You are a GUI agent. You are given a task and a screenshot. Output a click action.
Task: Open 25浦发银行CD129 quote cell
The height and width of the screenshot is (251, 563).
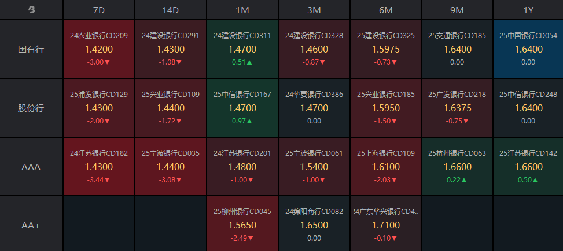click(99, 108)
